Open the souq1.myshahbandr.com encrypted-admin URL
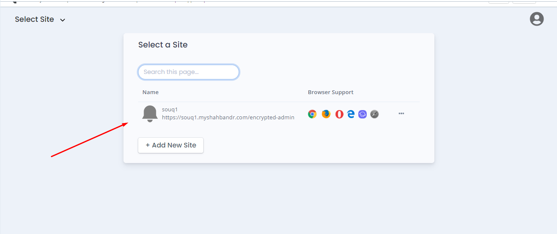Image resolution: width=557 pixels, height=234 pixels. point(228,118)
